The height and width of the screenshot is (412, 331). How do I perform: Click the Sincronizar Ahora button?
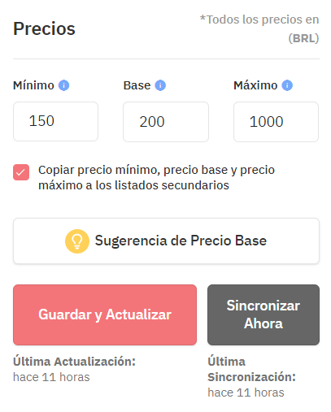[x=263, y=314]
